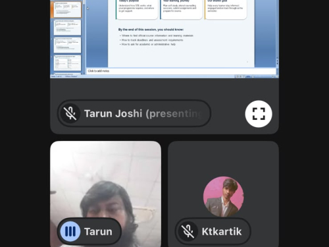The width and height of the screenshot is (329, 247).
Task: Open fullscreen view of the presentation tile
Action: [x=259, y=114]
